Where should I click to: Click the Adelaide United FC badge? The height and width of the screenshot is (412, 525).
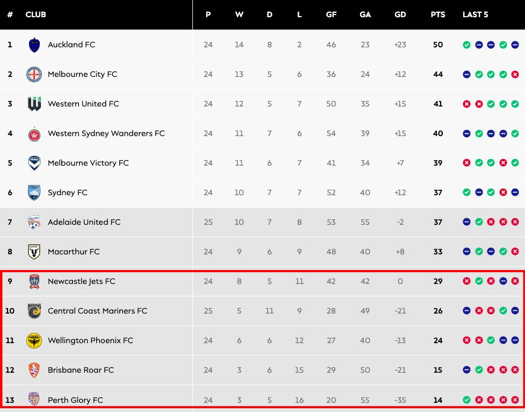pyautogui.click(x=34, y=222)
